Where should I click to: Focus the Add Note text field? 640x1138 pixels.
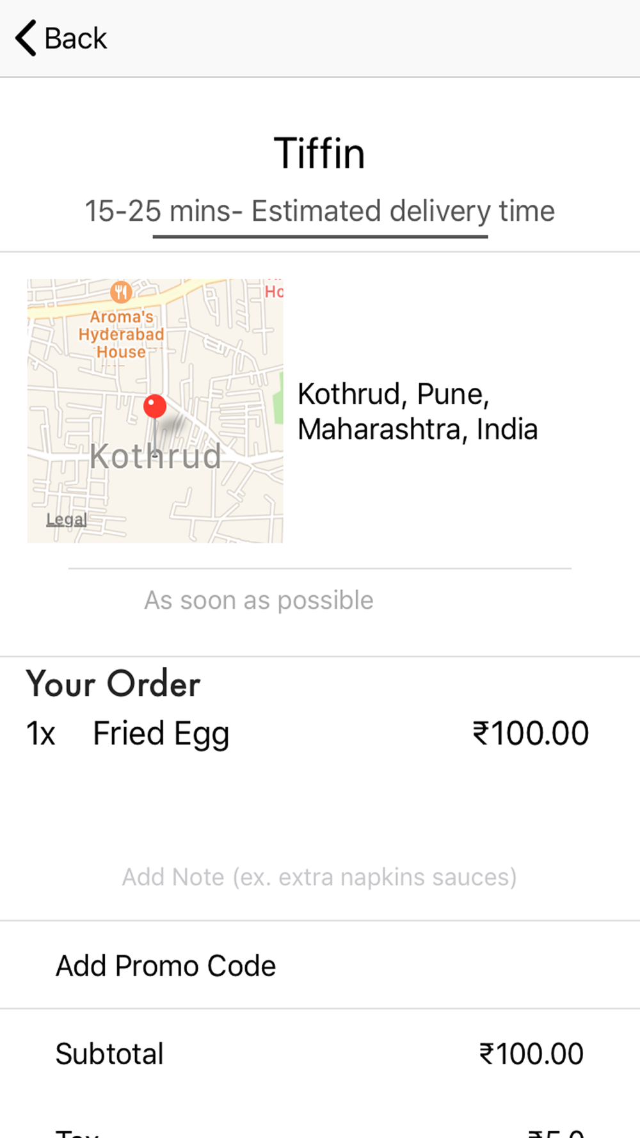(319, 877)
